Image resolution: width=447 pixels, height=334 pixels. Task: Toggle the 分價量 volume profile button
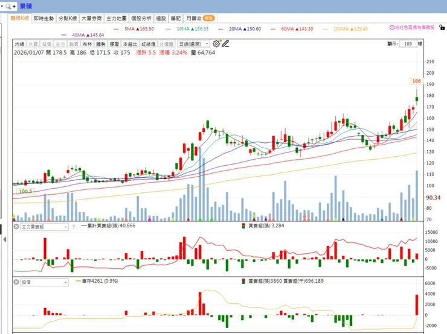coord(166,44)
